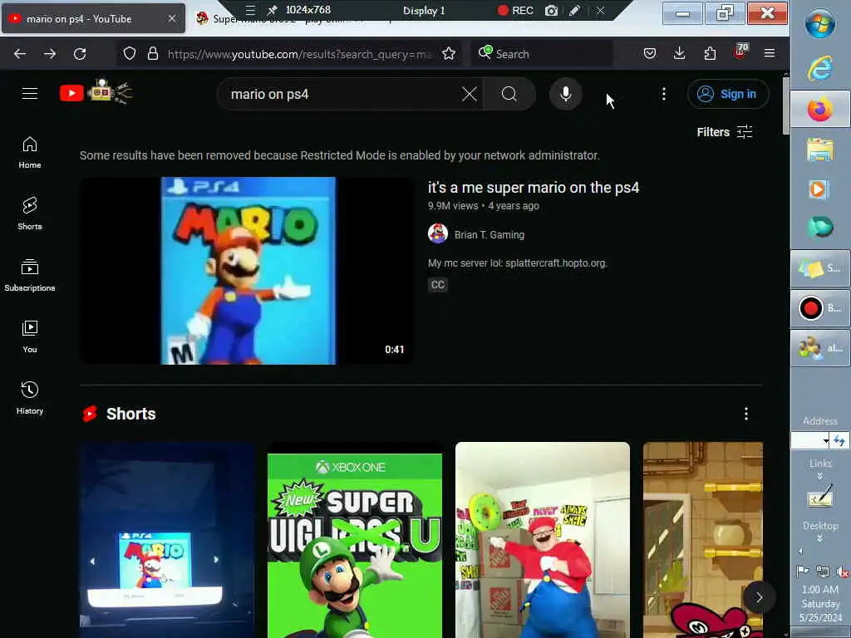The width and height of the screenshot is (851, 638).
Task: Open the recorder pencil annotate tool
Action: click(x=574, y=10)
